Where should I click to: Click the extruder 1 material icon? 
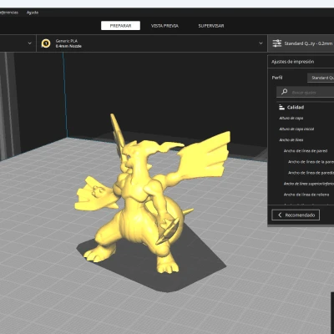click(46, 43)
